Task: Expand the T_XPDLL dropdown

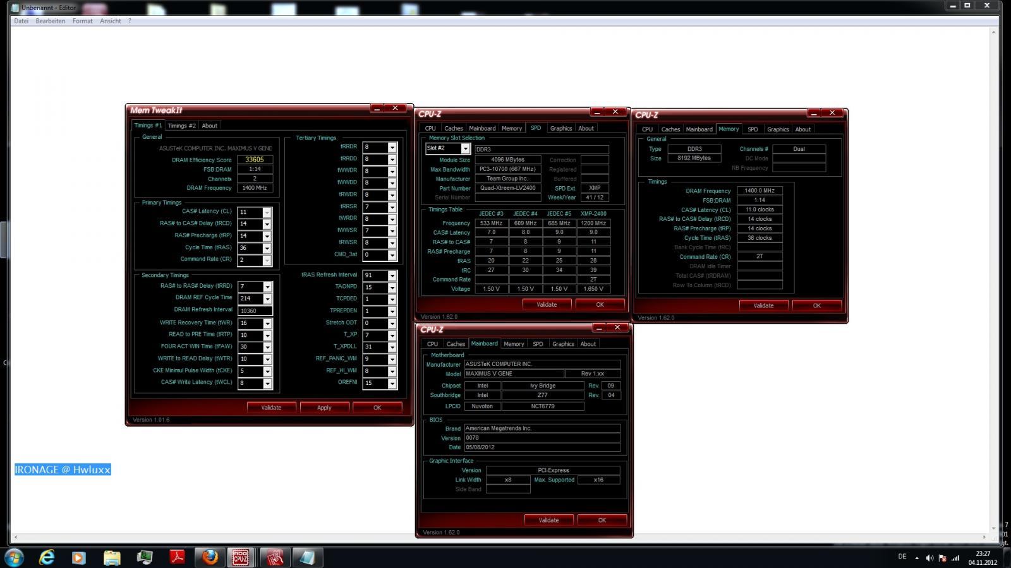Action: [x=392, y=347]
